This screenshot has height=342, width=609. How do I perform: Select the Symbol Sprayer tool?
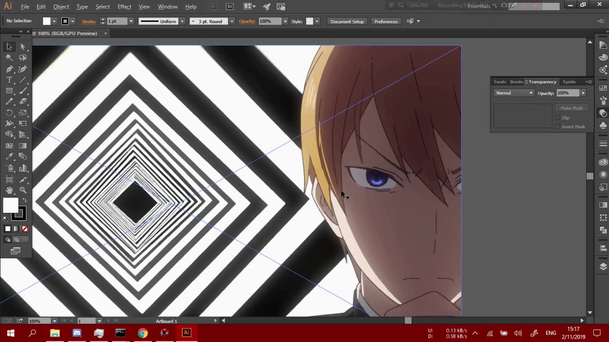click(x=9, y=168)
